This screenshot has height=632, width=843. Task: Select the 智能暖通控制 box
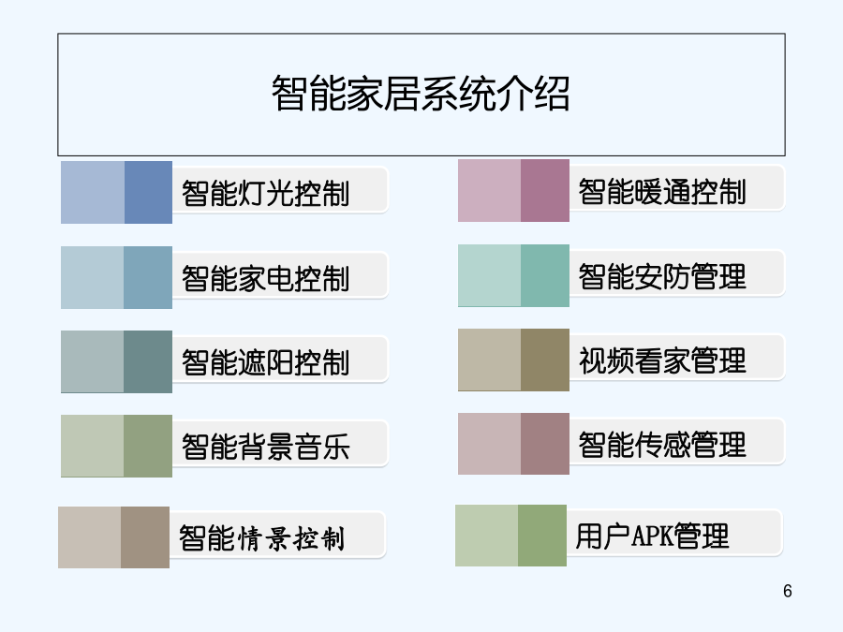point(677,188)
